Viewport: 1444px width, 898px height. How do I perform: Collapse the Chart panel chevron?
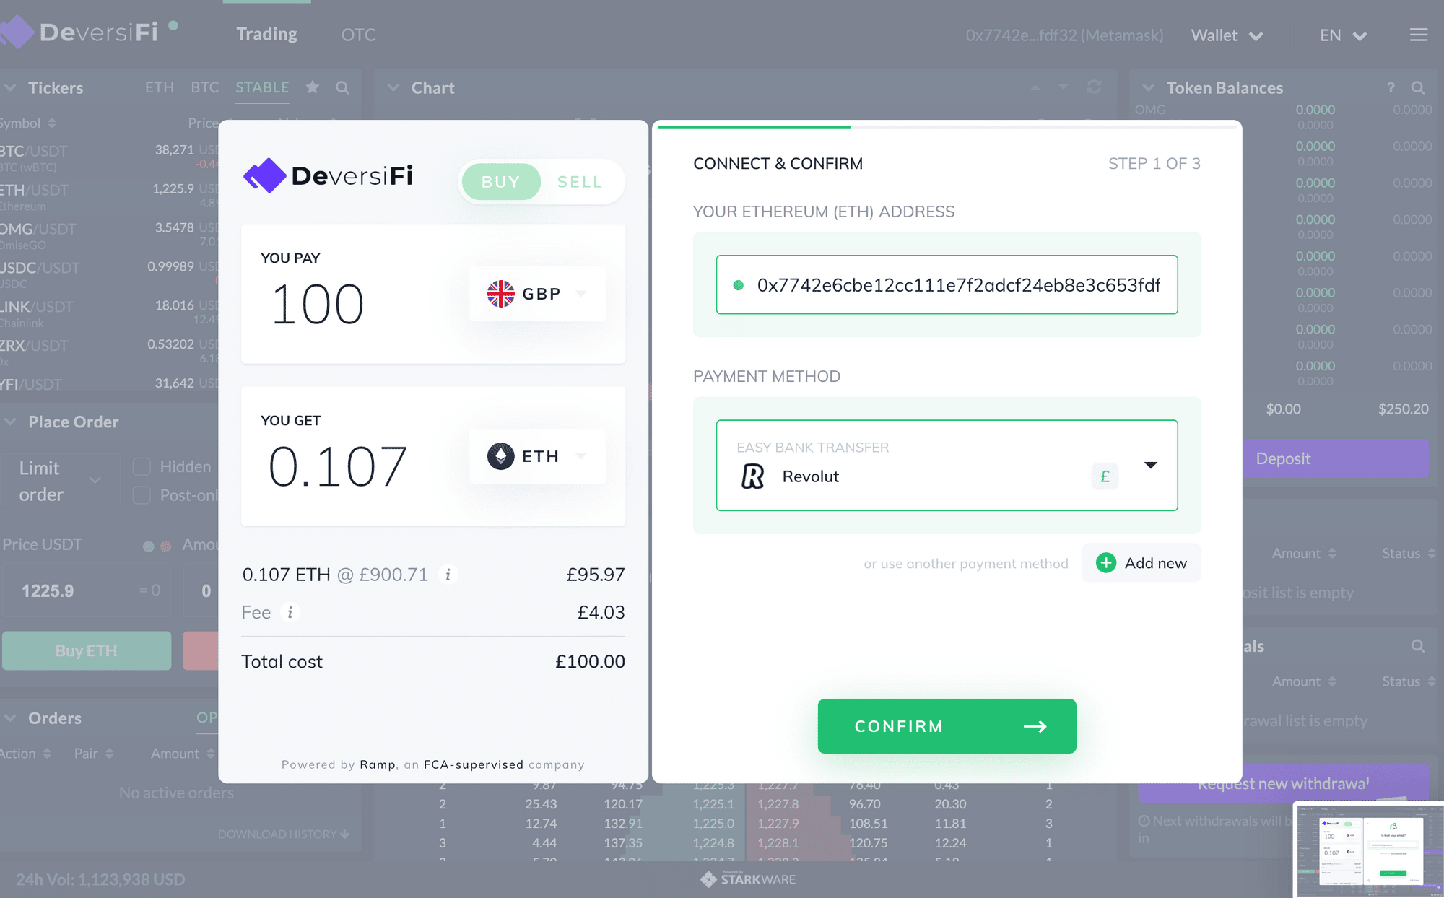pos(393,87)
